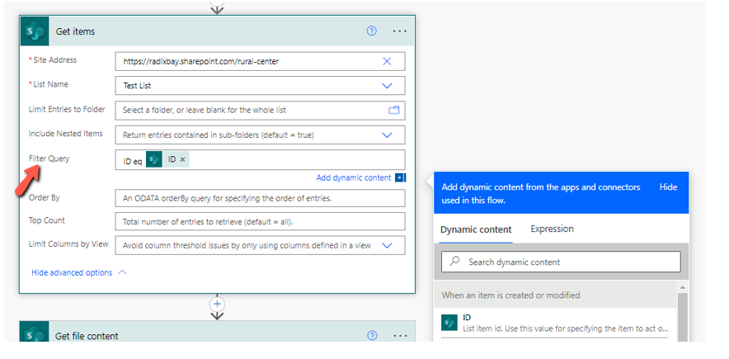This screenshot has height=359, width=729.
Task: Click the Search dynamic content box
Action: tap(561, 262)
